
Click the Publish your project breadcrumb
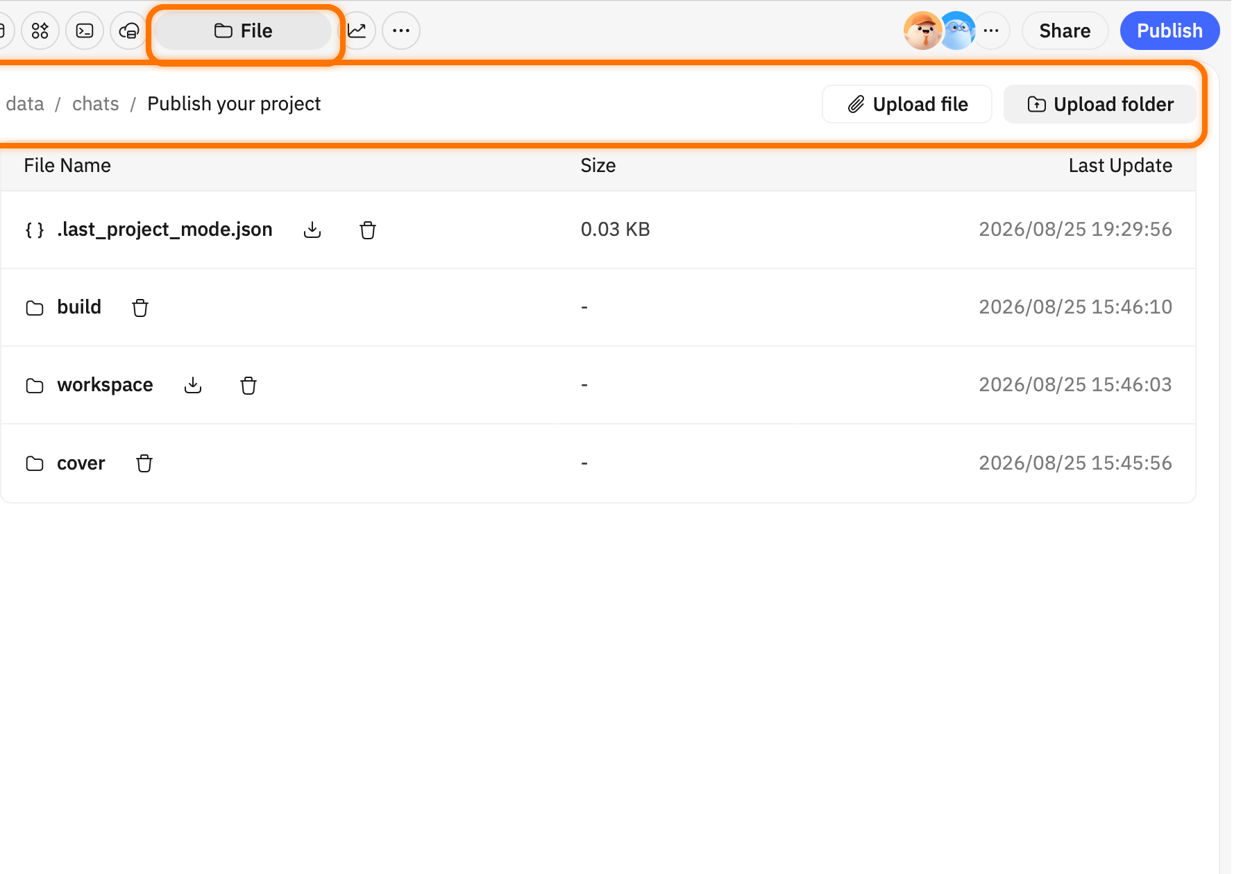point(234,104)
